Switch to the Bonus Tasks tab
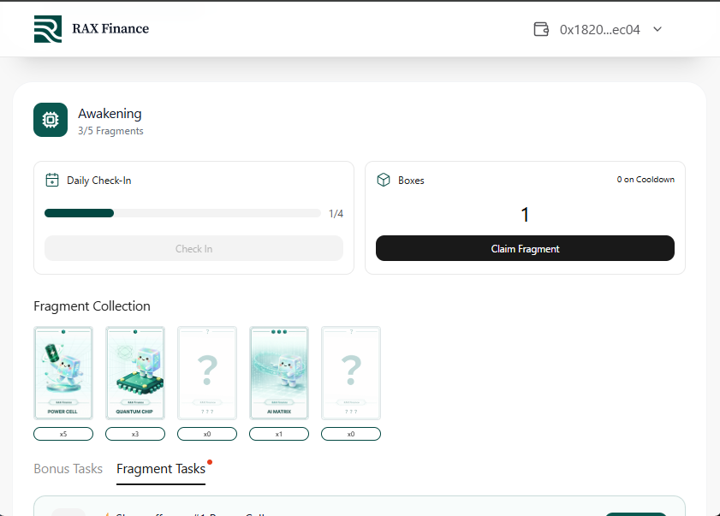Viewport: 720px width, 516px height. click(x=68, y=469)
